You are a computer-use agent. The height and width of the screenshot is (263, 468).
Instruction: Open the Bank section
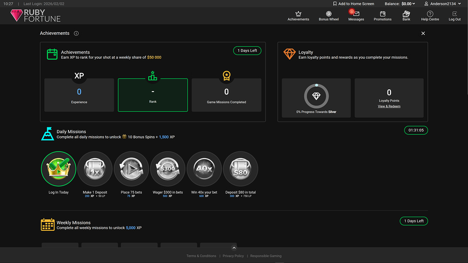click(x=406, y=16)
